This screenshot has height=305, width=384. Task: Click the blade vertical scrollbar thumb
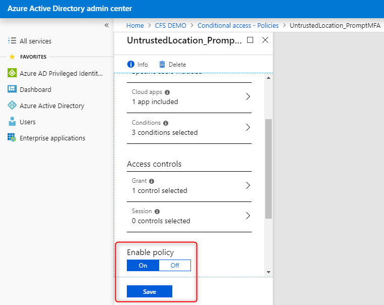point(268,169)
